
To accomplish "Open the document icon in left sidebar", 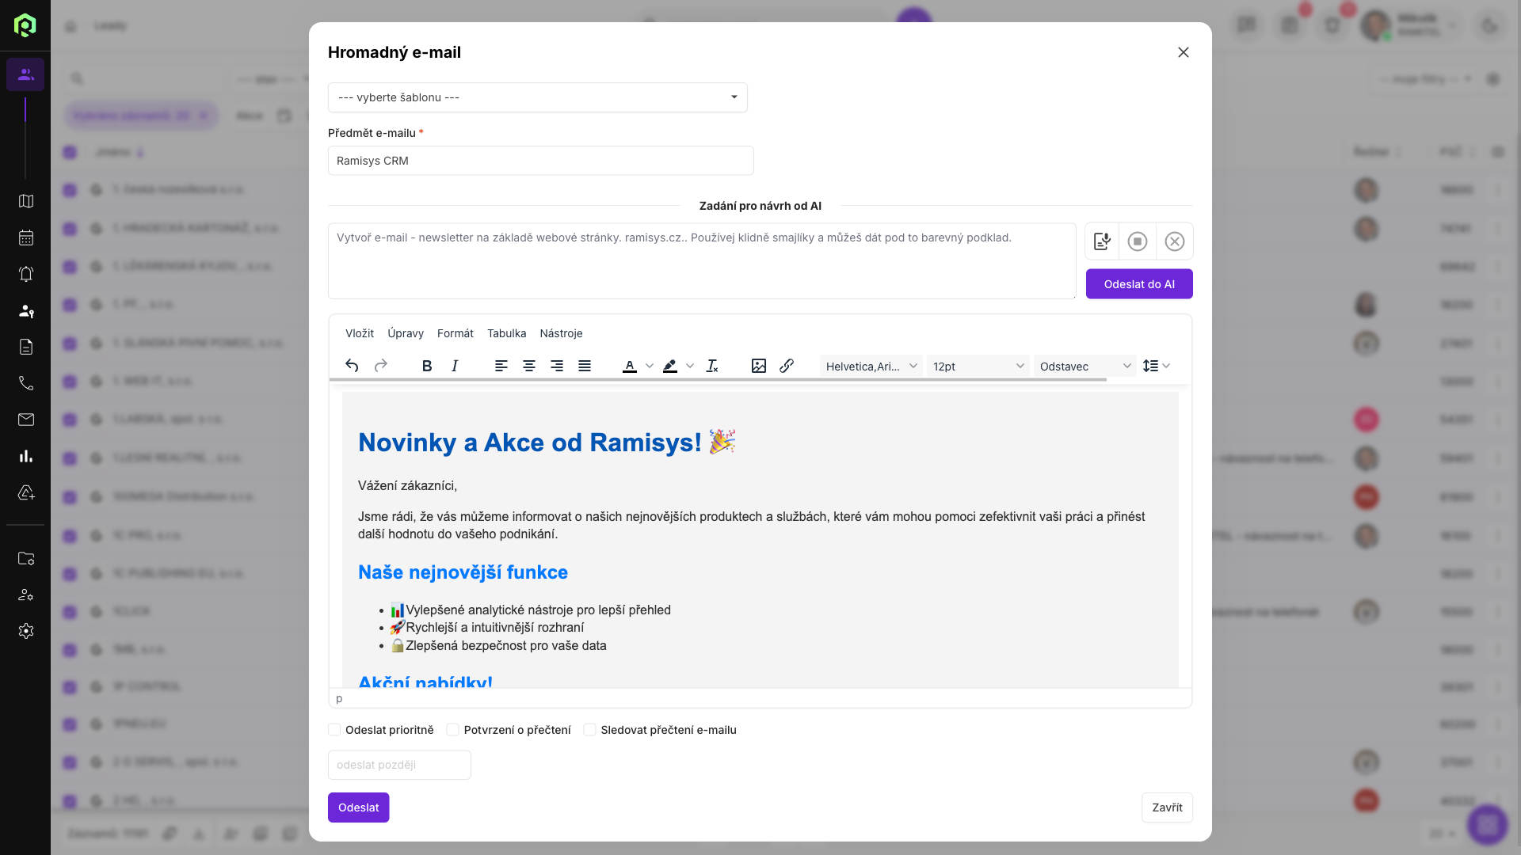I will (x=26, y=347).
